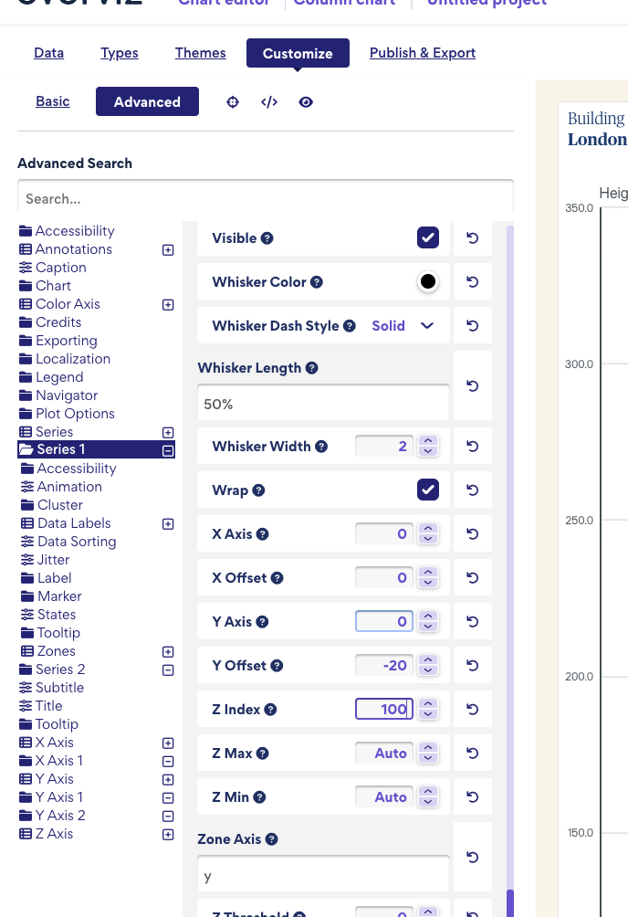
Task: Switch to the Themes tab
Action: click(x=201, y=53)
